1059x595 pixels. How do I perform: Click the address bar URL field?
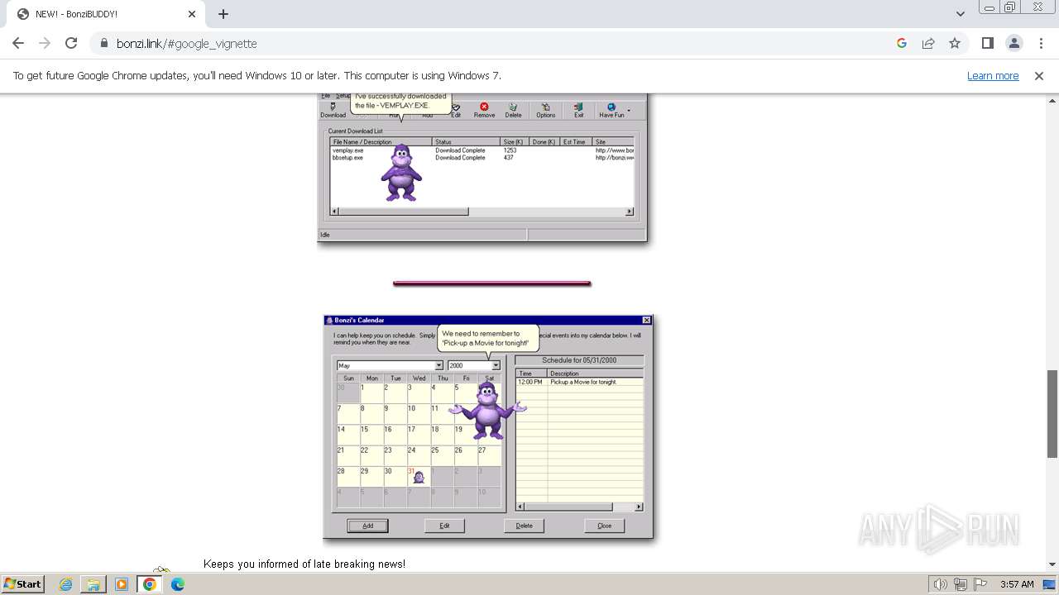(x=496, y=44)
